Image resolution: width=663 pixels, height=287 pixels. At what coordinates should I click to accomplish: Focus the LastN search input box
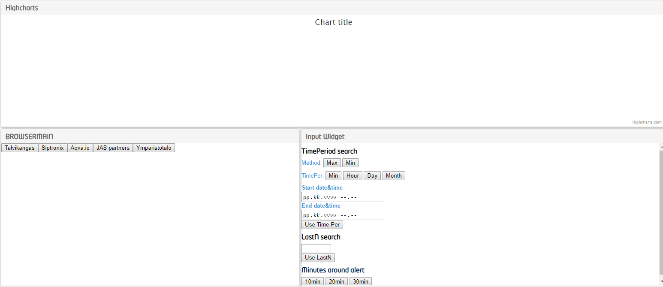[x=316, y=249]
